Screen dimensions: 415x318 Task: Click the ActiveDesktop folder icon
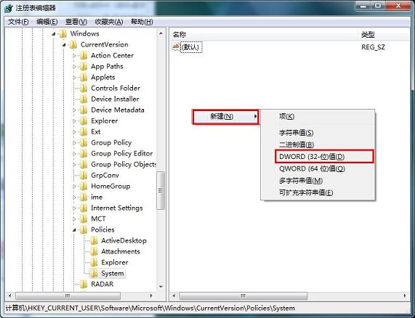[94, 240]
